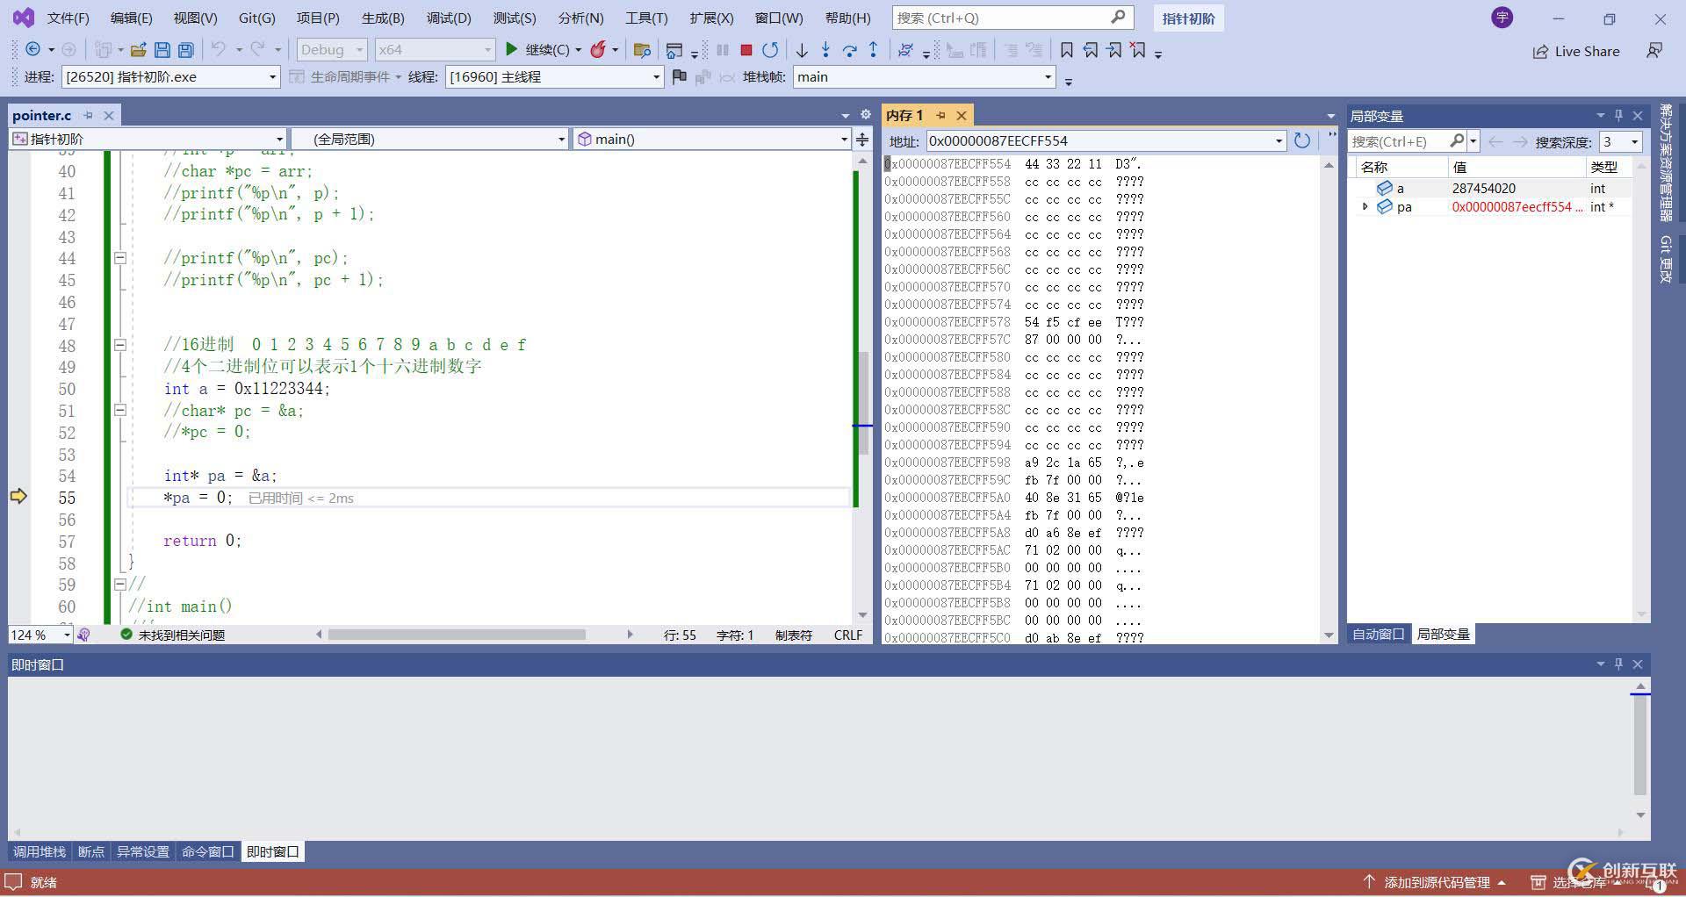
Task: Open the 调试(D) menu
Action: coord(449,18)
